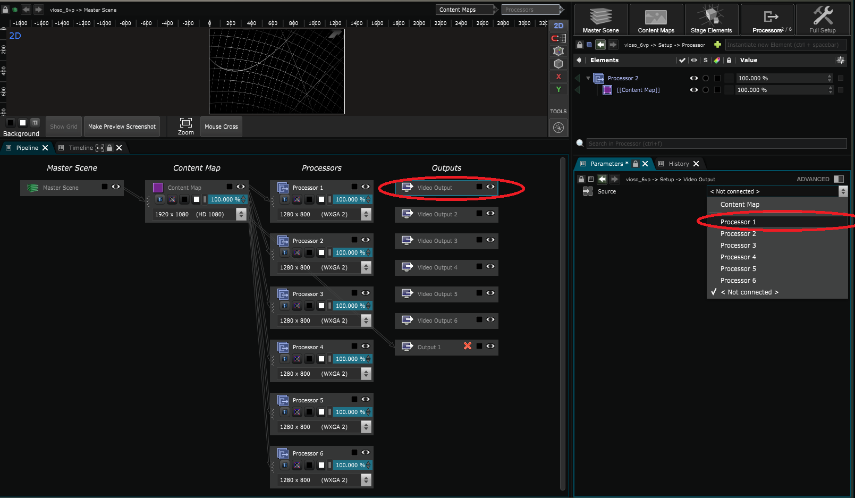Switch to the Timeline tab
This screenshot has height=498, width=855.
81,148
